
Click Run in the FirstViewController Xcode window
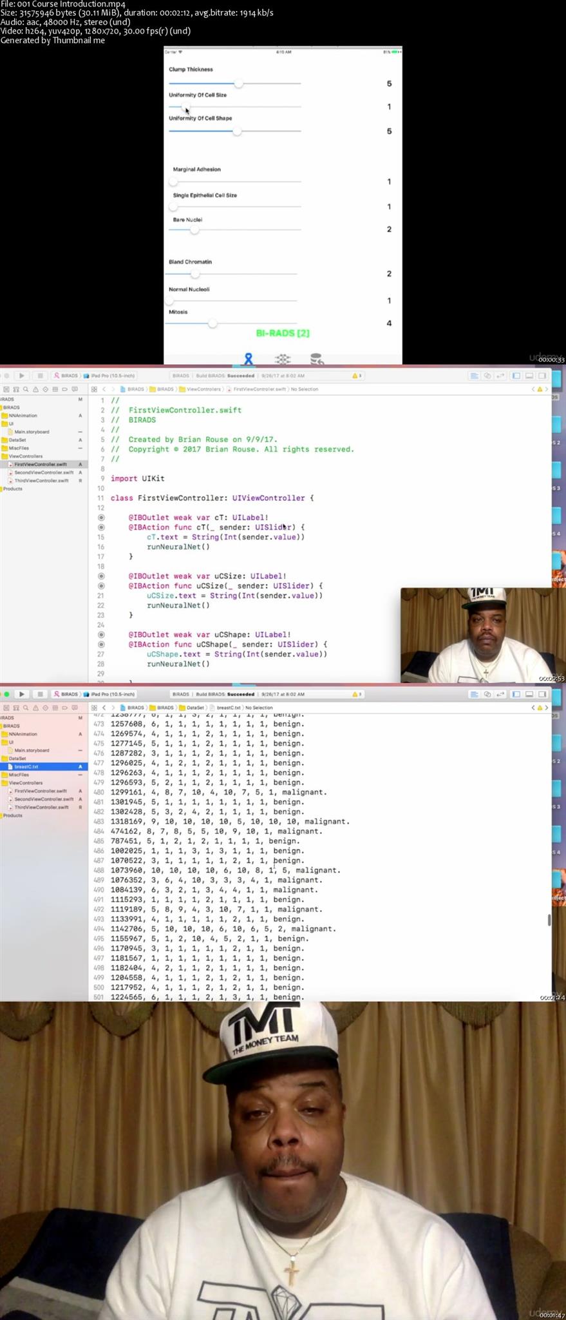pos(21,376)
